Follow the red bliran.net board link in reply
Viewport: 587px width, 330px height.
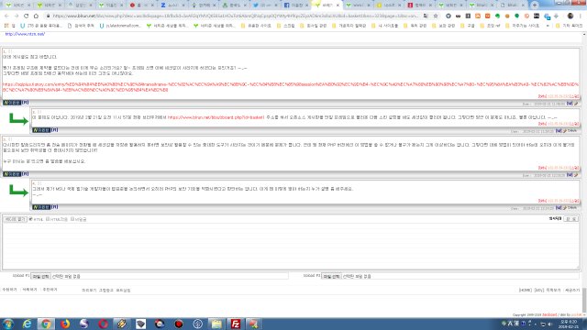216,117
